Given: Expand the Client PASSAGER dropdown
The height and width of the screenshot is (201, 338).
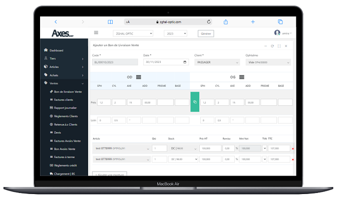Looking at the screenshot, I should (x=217, y=62).
